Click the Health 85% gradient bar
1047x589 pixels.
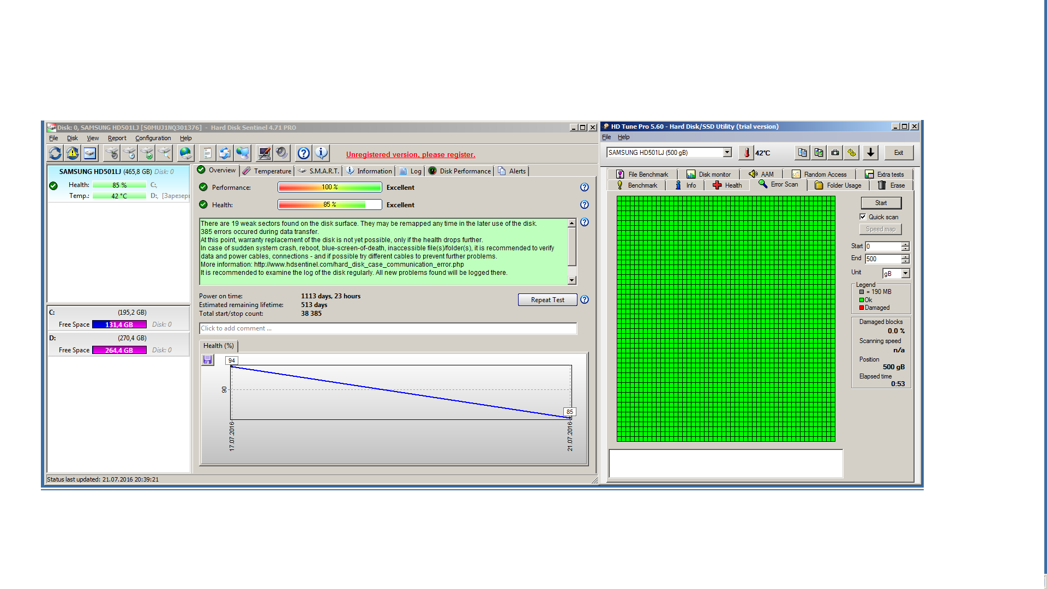[329, 205]
